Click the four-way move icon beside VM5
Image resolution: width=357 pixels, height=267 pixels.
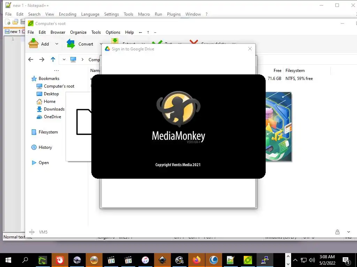coord(32,232)
